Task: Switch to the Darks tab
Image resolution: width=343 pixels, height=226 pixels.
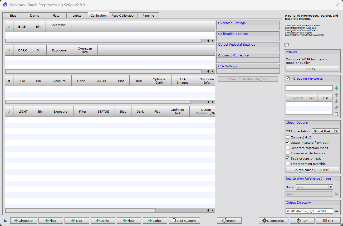Action: 35,16
